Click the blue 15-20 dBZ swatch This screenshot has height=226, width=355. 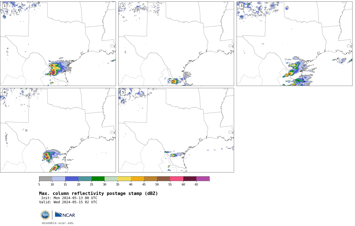[x=72, y=179]
